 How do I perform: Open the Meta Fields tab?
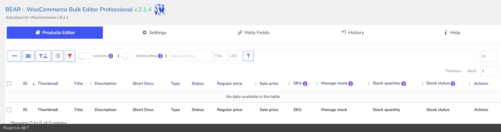[x=254, y=33]
